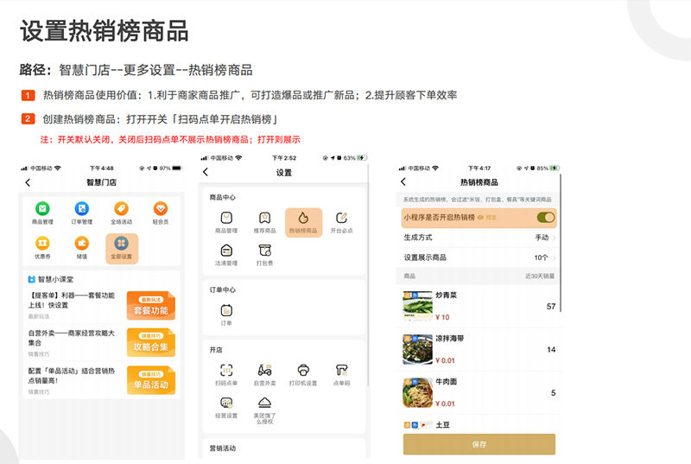Click the 订单中心 section heading
Viewport: 691px width, 464px height.
coord(223,290)
